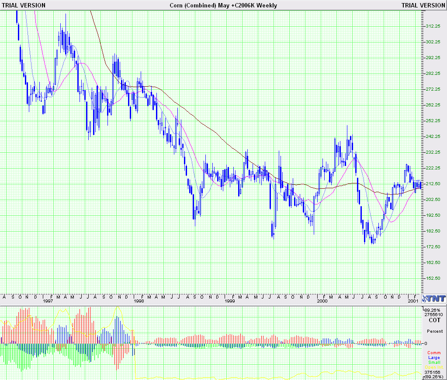The height and width of the screenshot is (380, 447).
Task: Click the TNT logo icon
Action: tap(434, 299)
